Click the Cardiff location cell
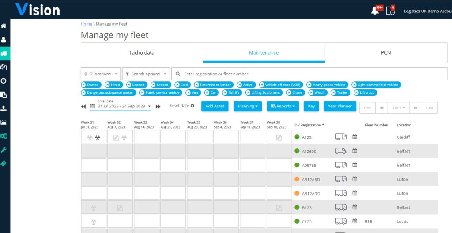The width and height of the screenshot is (452, 233). [403, 137]
